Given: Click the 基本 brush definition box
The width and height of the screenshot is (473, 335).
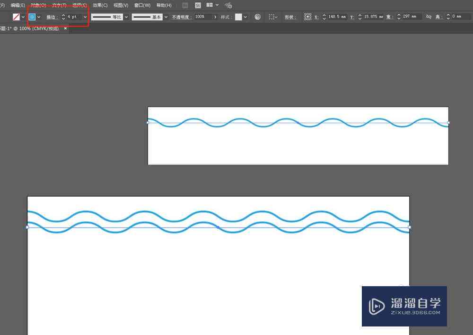Looking at the screenshot, I should pos(147,17).
